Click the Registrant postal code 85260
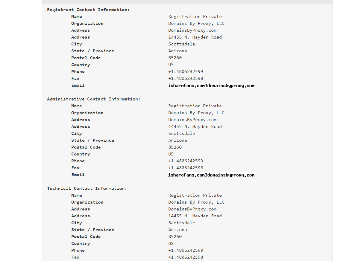 [175, 58]
